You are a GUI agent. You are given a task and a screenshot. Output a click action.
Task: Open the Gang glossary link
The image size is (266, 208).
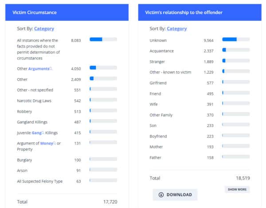(x=36, y=133)
